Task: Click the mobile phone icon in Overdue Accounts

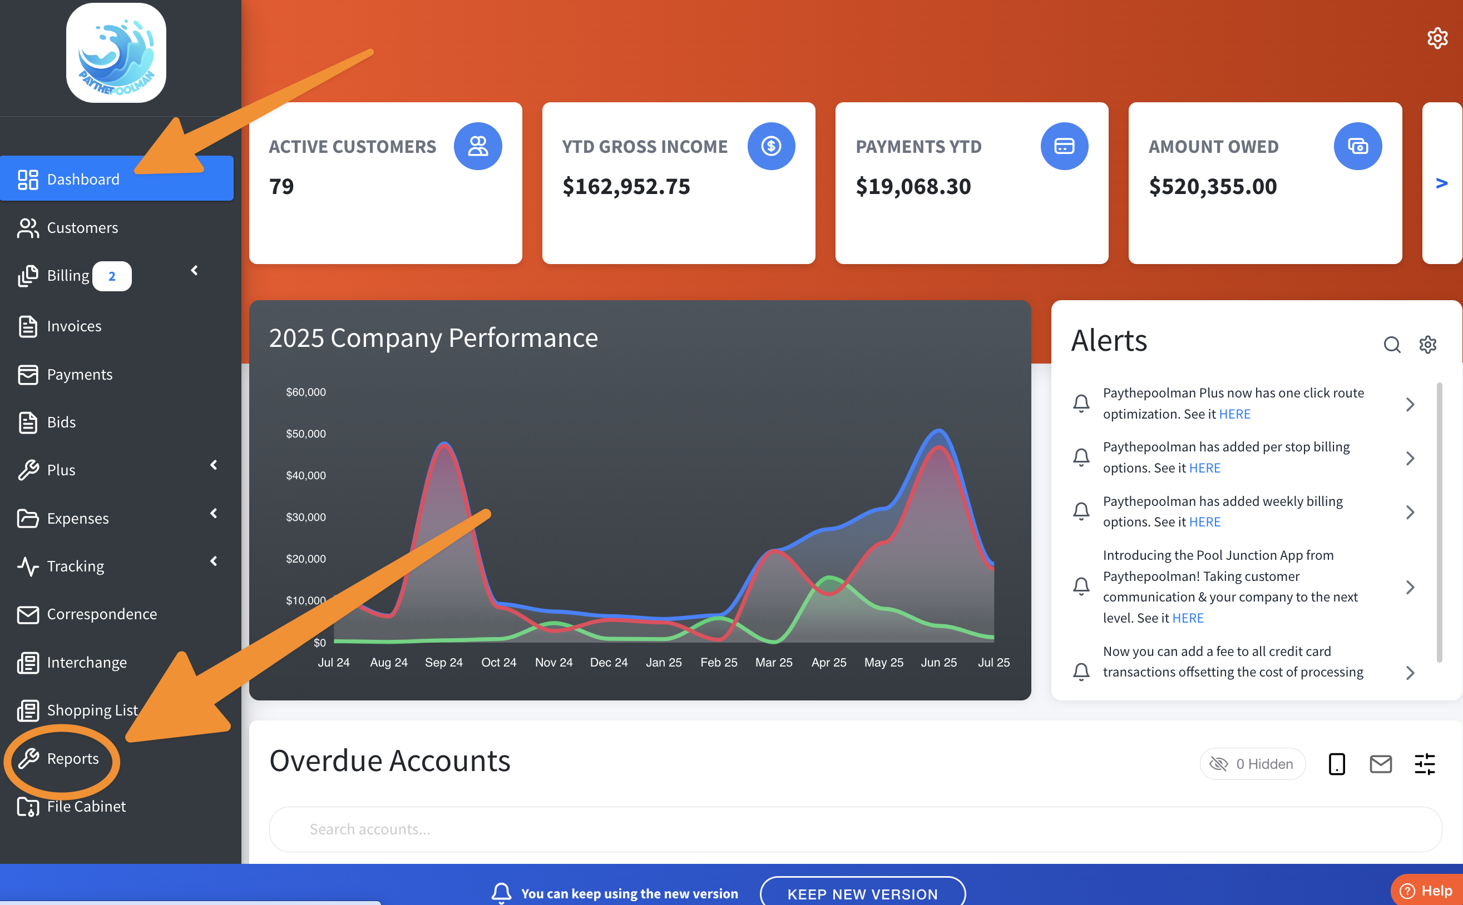Action: tap(1337, 764)
